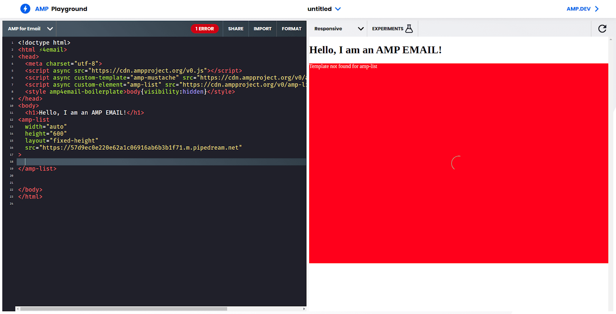This screenshot has width=616, height=314.
Task: Refresh the preview with reload icon
Action: [602, 28]
